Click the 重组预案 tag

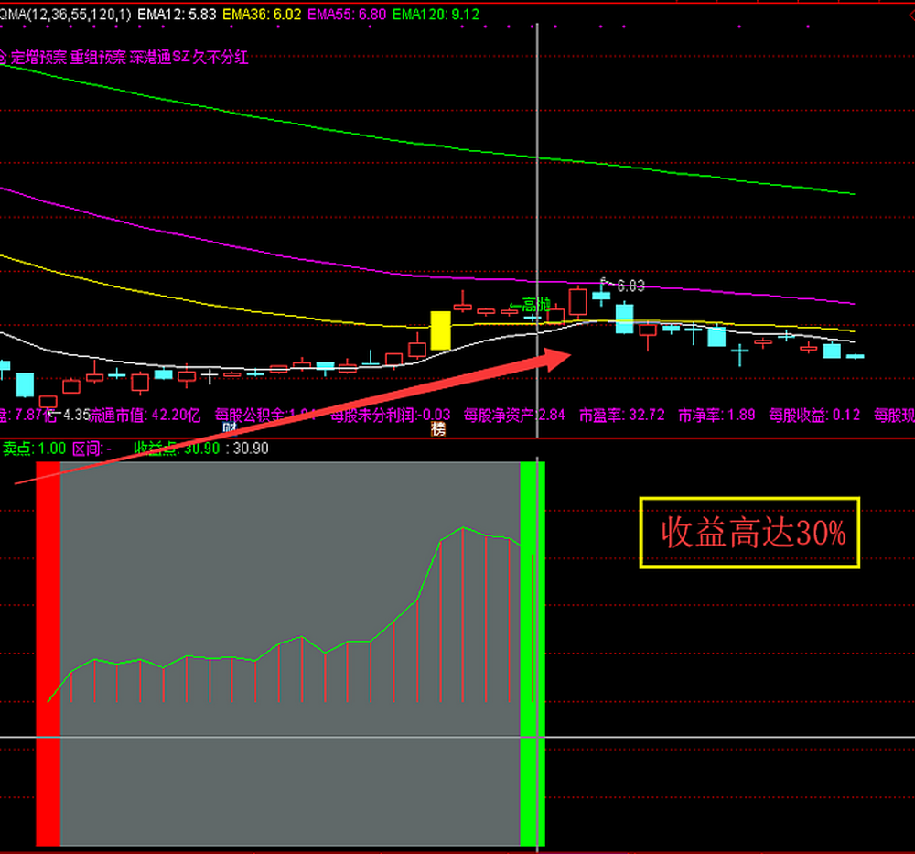click(98, 57)
